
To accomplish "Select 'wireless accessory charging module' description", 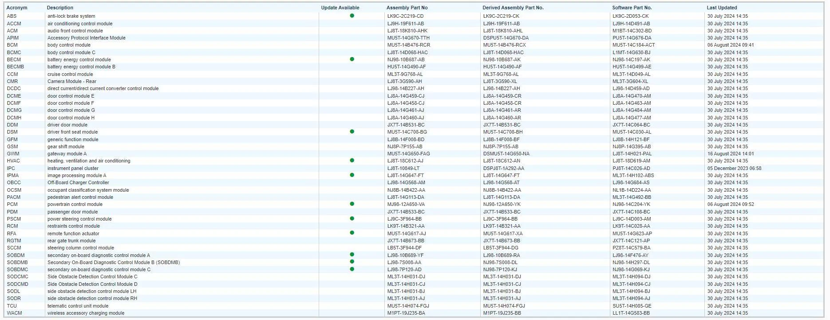I will click(86, 313).
